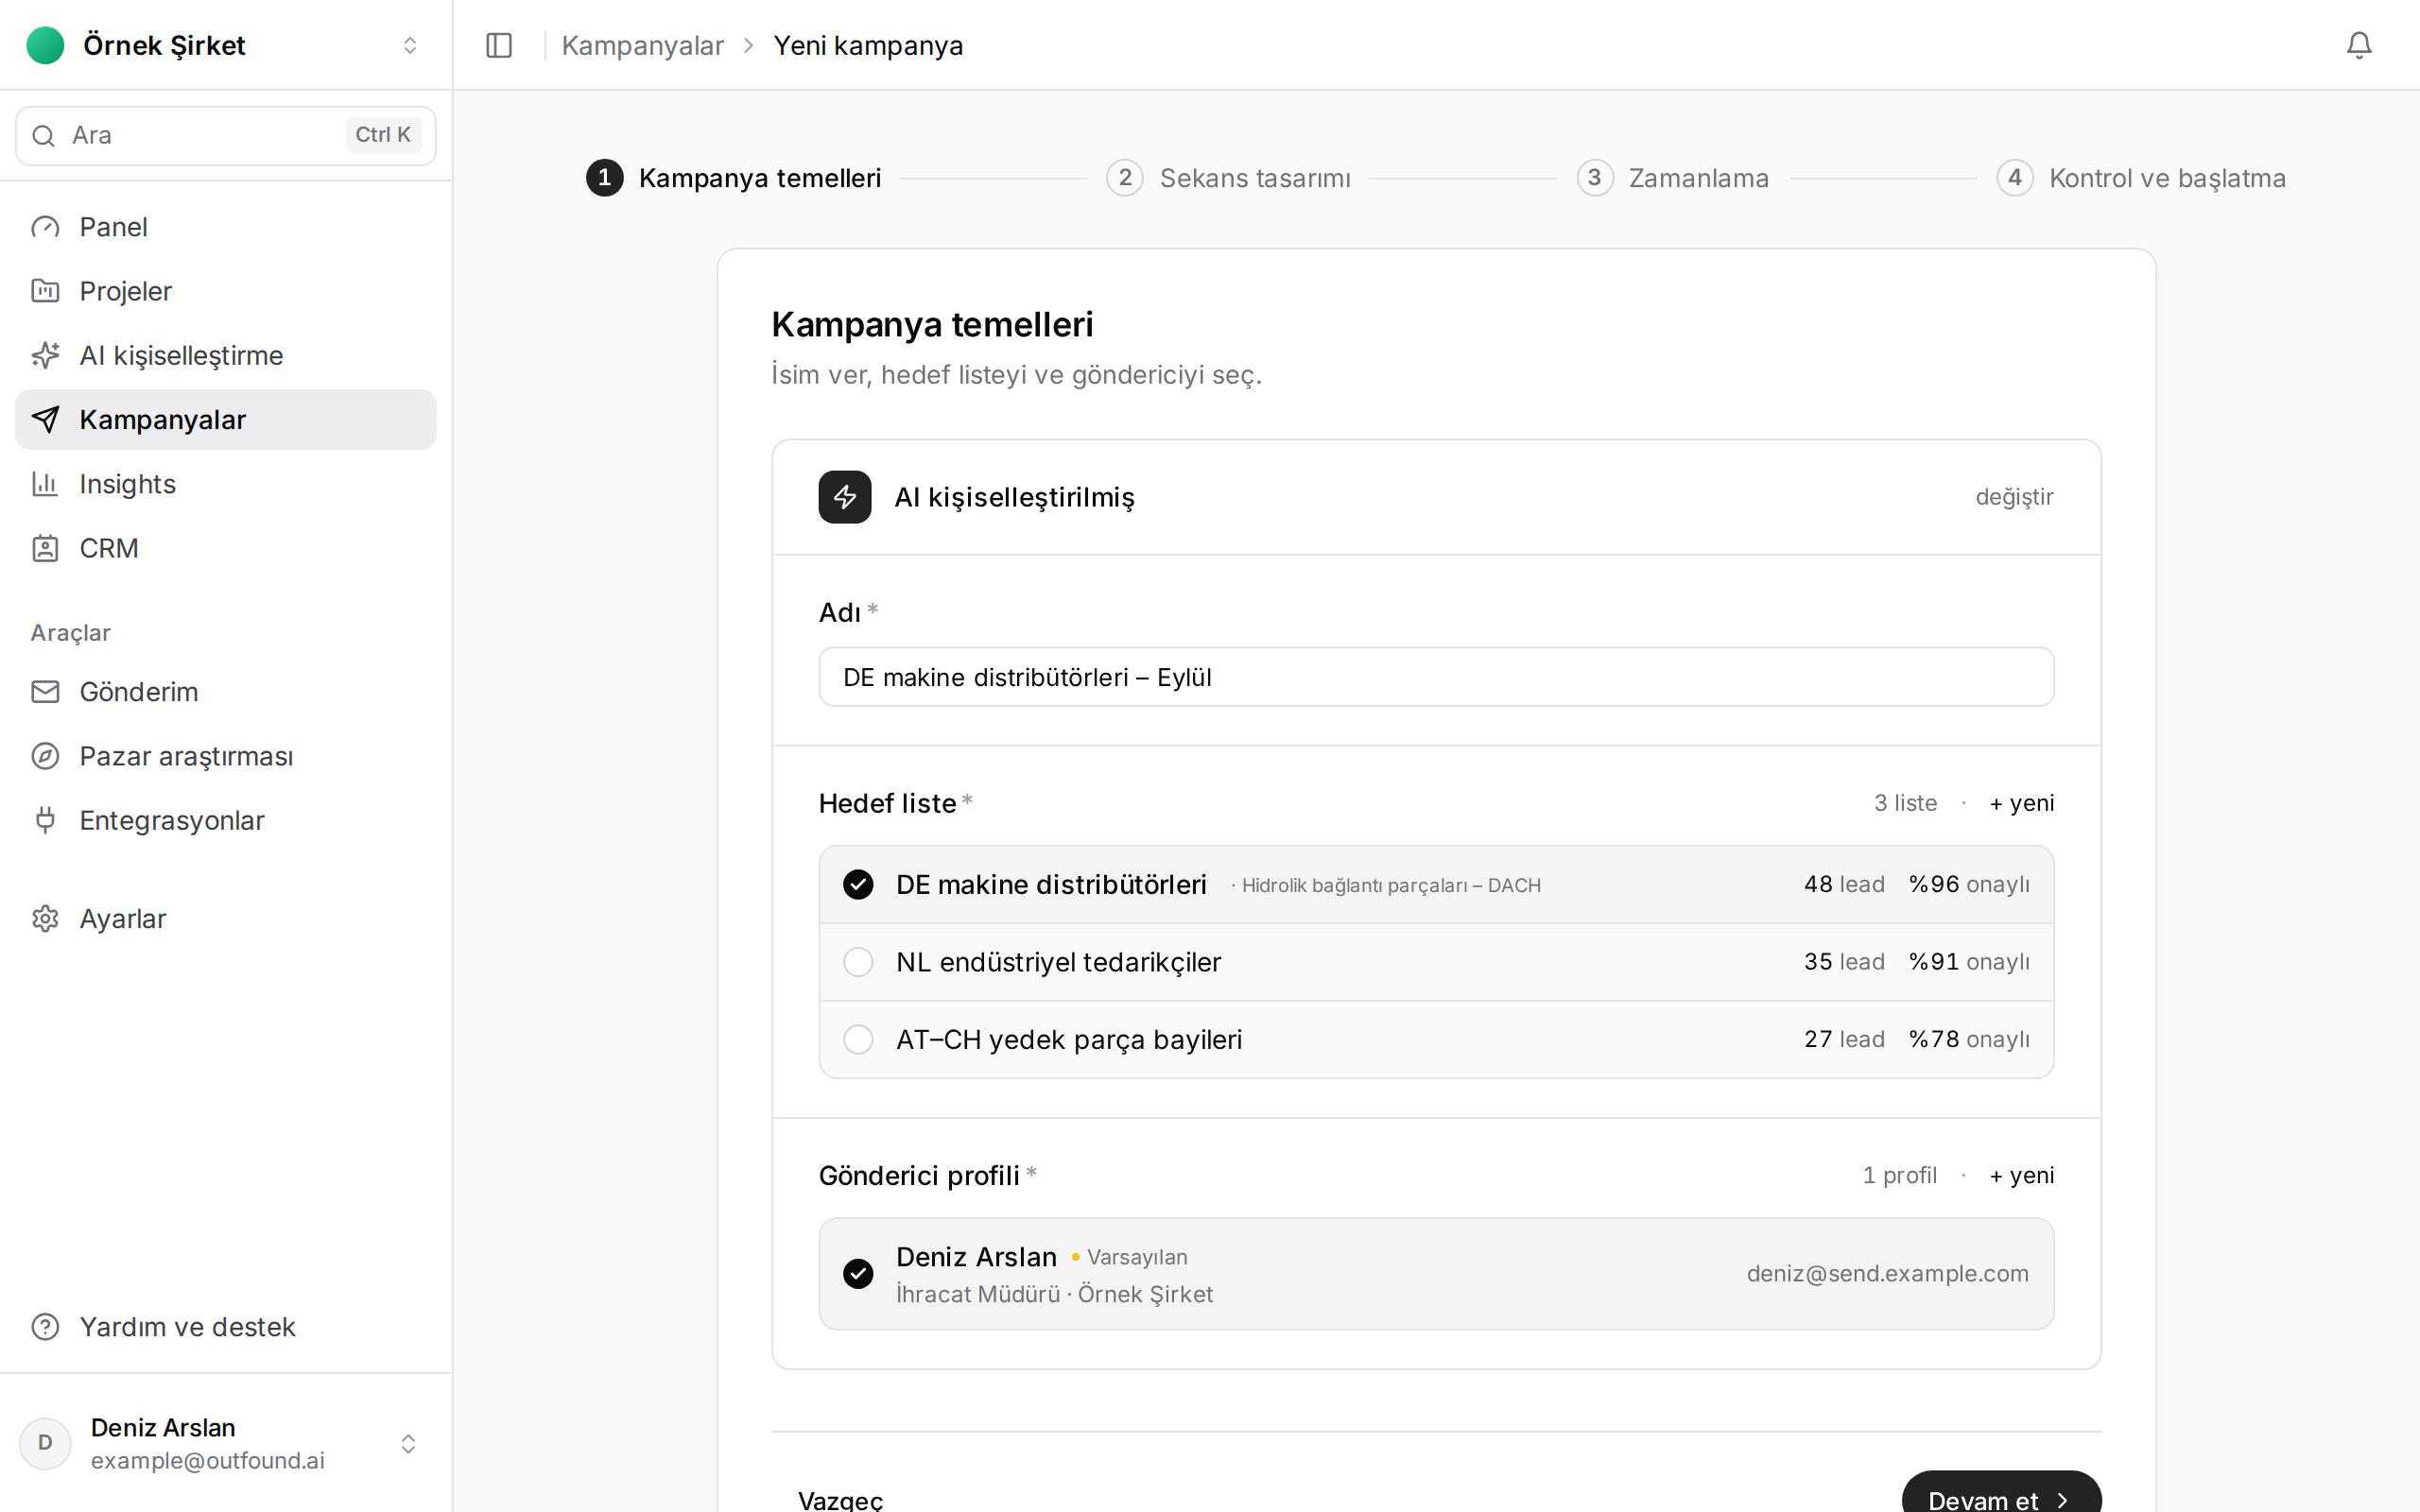The width and height of the screenshot is (2420, 1512).
Task: Click the Yardım ve destek question icon
Action: [x=45, y=1327]
